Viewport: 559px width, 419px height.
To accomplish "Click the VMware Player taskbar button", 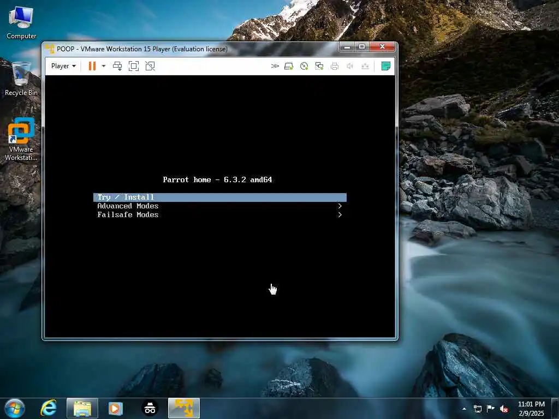I will click(184, 408).
